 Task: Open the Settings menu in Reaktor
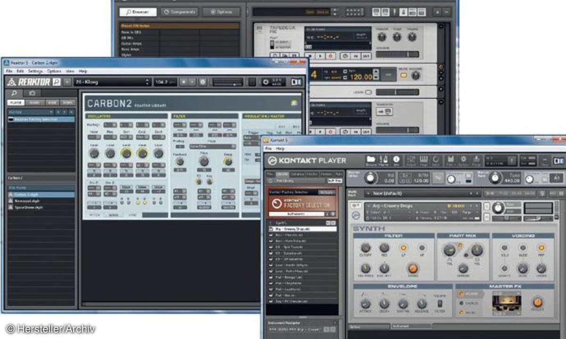(35, 71)
